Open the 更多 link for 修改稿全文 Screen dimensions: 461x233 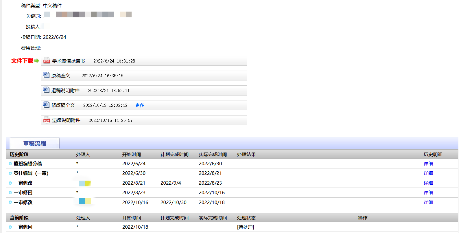tap(140, 105)
